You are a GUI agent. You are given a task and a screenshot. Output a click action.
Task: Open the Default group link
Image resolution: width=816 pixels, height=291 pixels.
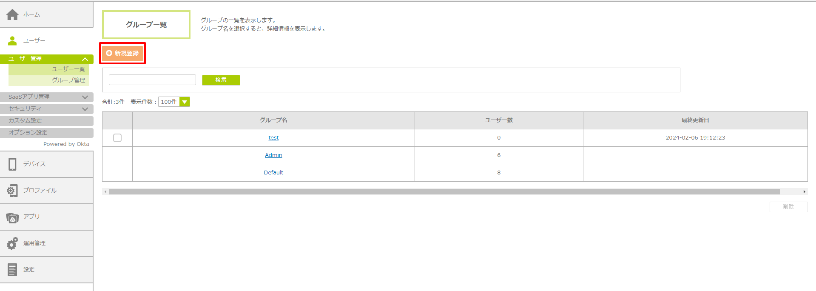point(273,173)
